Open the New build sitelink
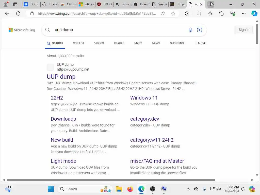 62,140
